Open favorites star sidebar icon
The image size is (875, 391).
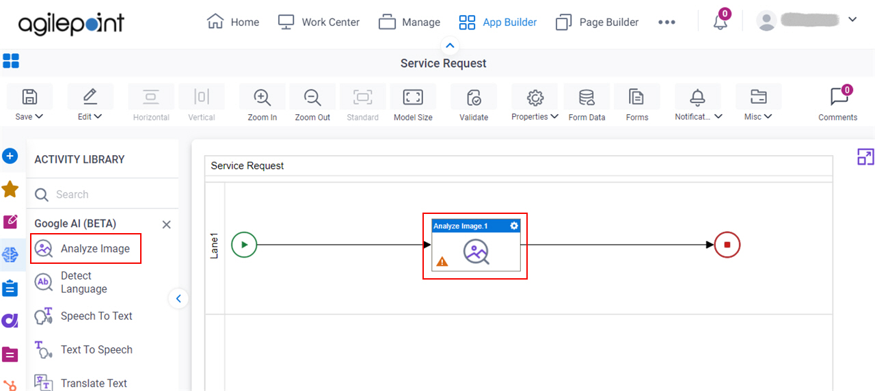coord(10,189)
